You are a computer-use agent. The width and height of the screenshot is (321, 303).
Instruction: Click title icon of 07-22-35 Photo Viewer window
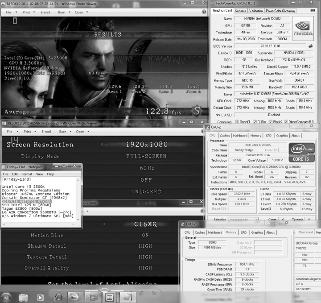(4, 123)
